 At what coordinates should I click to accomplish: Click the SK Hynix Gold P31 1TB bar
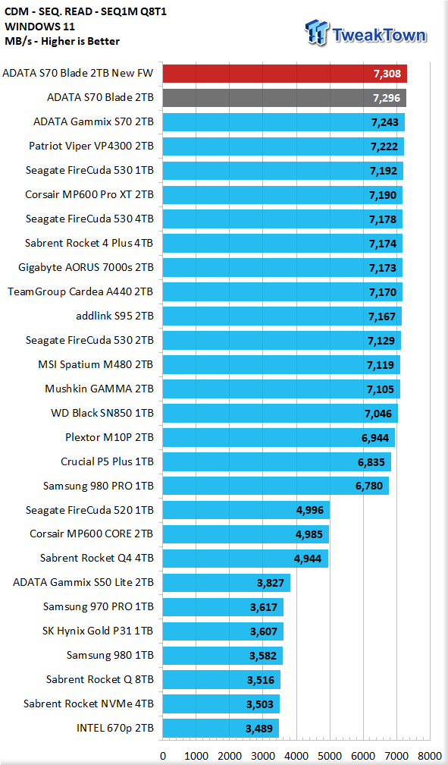point(223,631)
